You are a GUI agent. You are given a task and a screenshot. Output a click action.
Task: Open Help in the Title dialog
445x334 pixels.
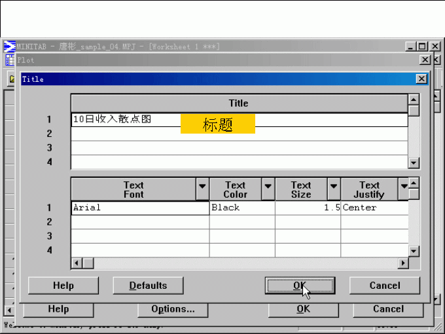(63, 286)
